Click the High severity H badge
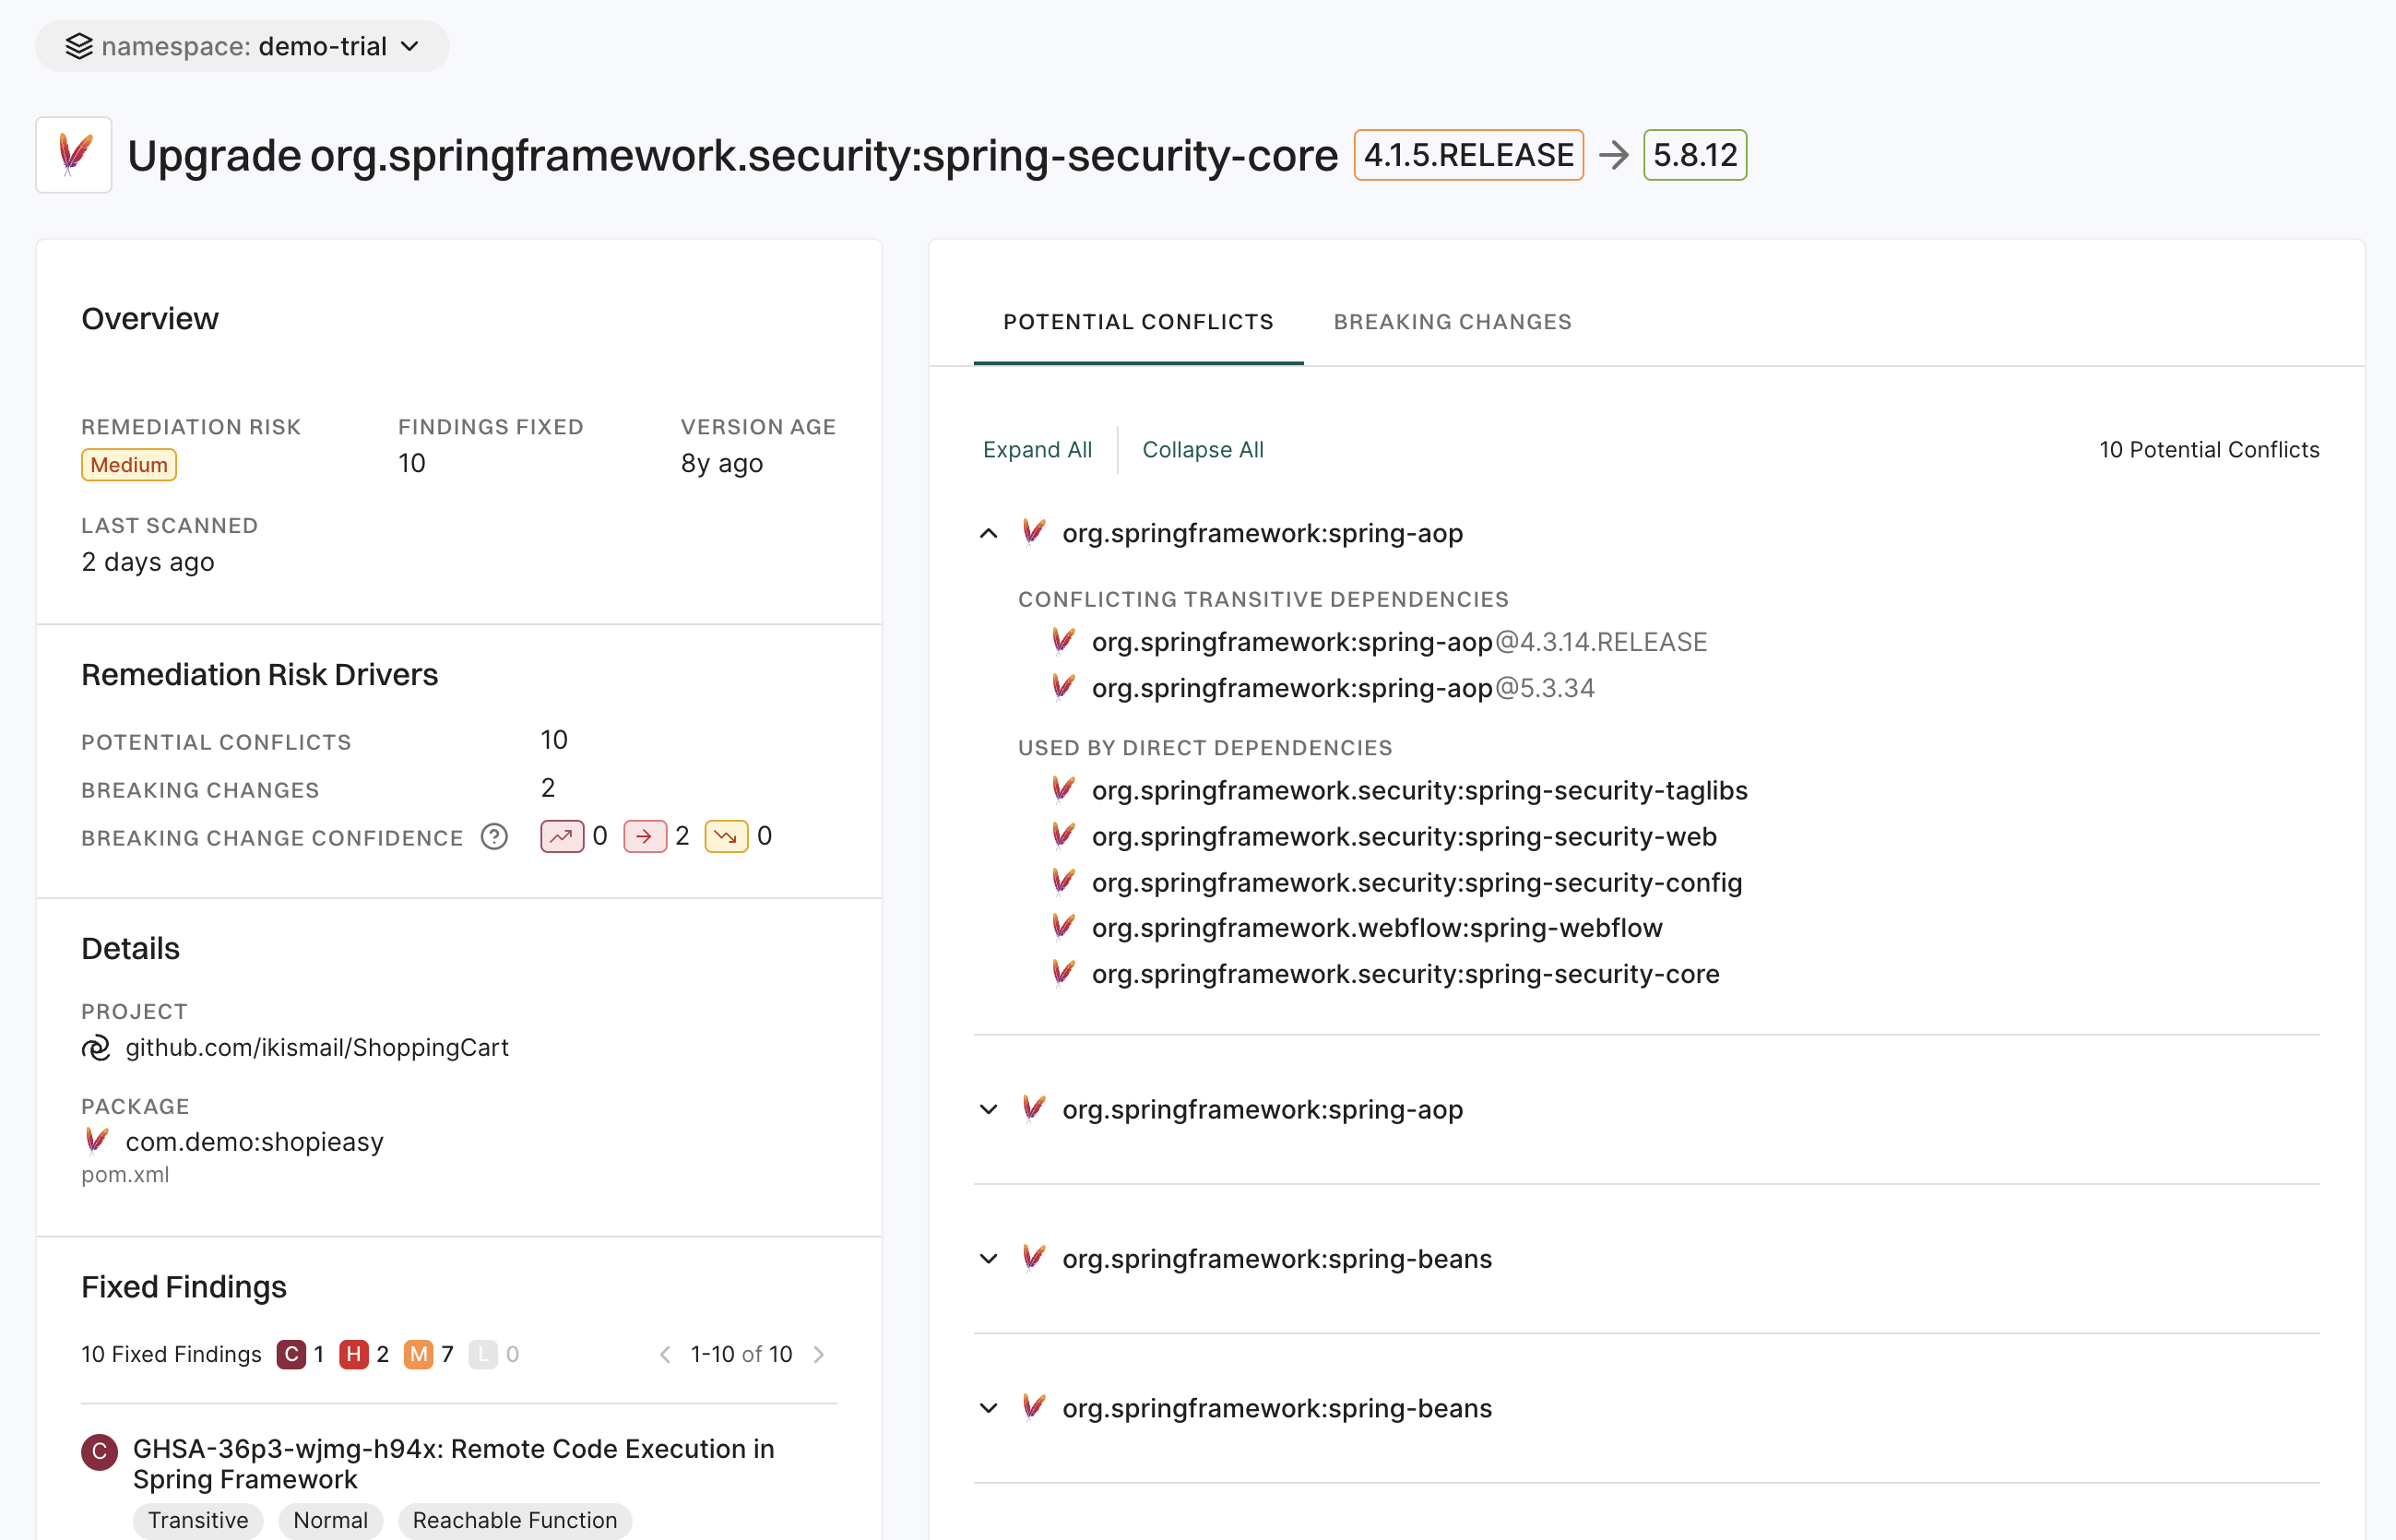This screenshot has height=1540, width=2396. [353, 1354]
